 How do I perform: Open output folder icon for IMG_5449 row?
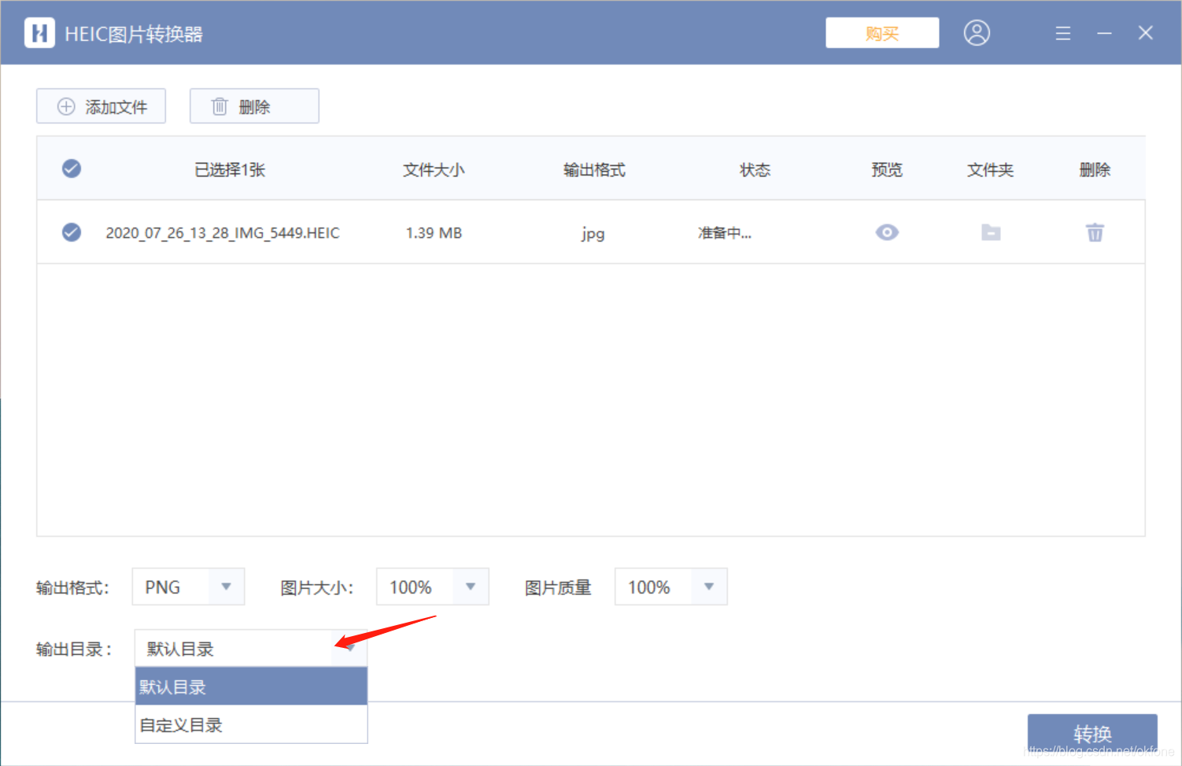[991, 232]
